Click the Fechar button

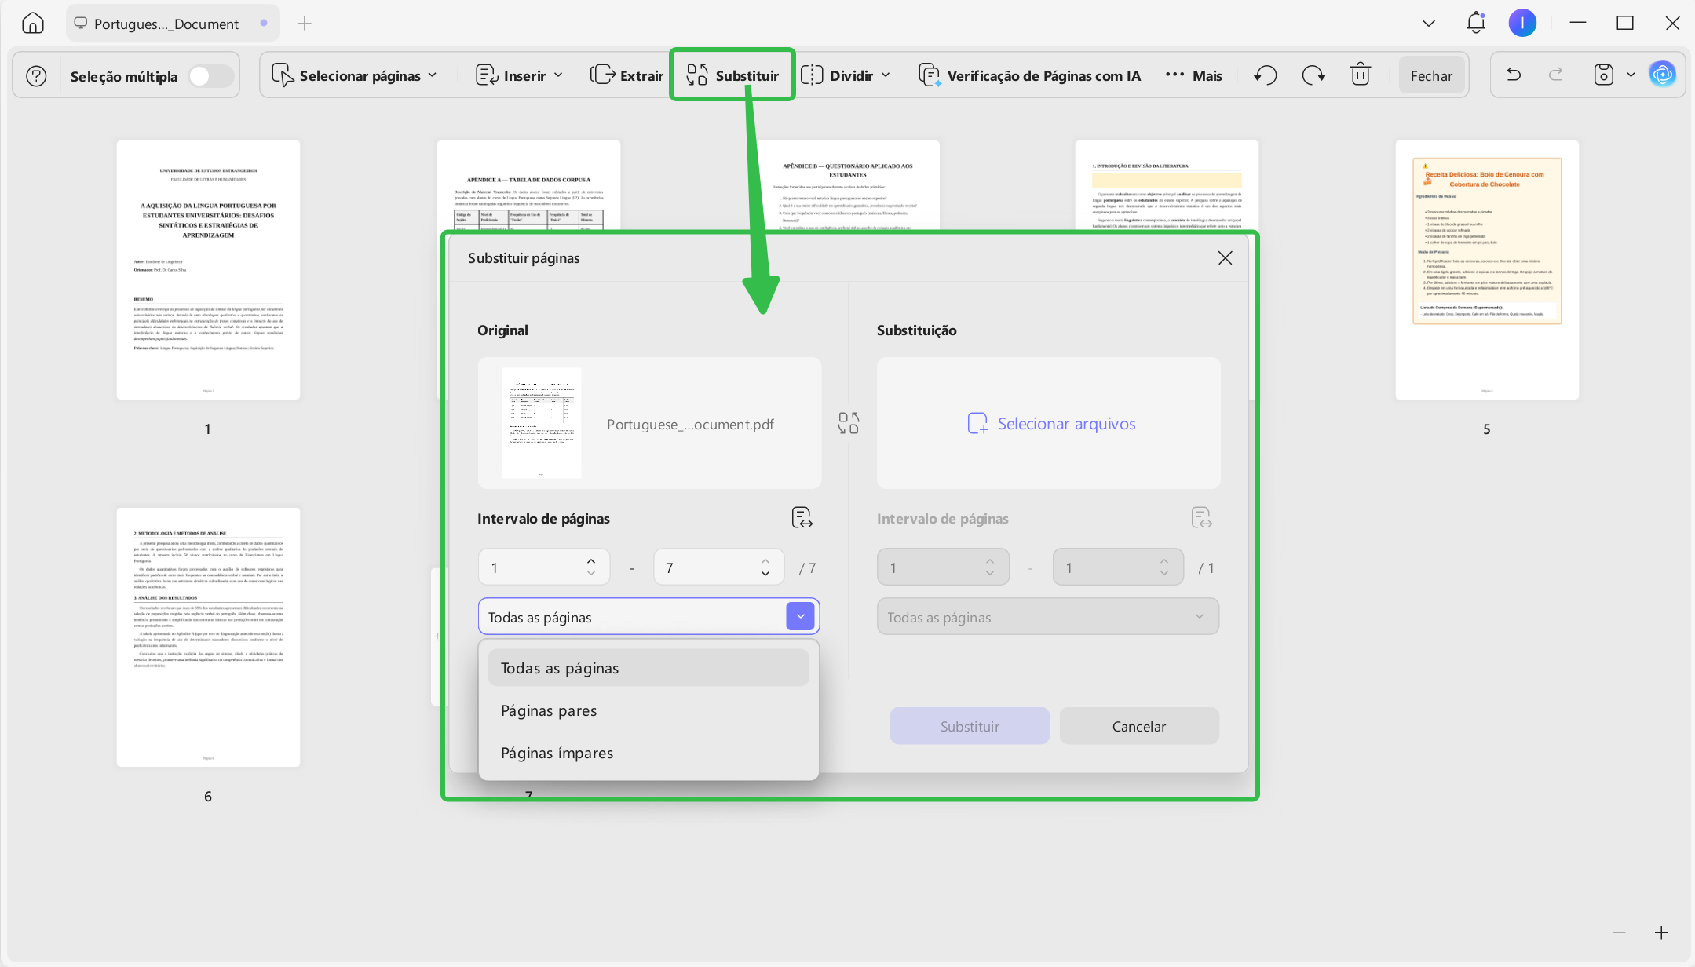click(1431, 76)
